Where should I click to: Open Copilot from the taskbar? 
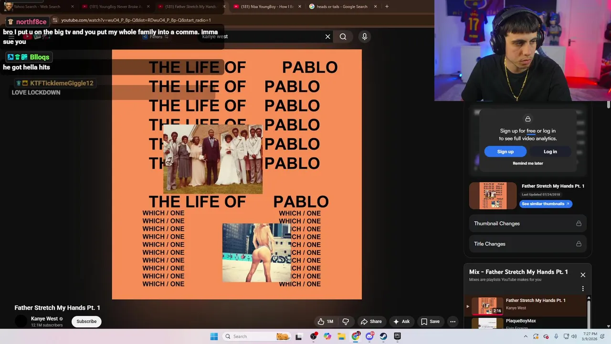point(327,336)
